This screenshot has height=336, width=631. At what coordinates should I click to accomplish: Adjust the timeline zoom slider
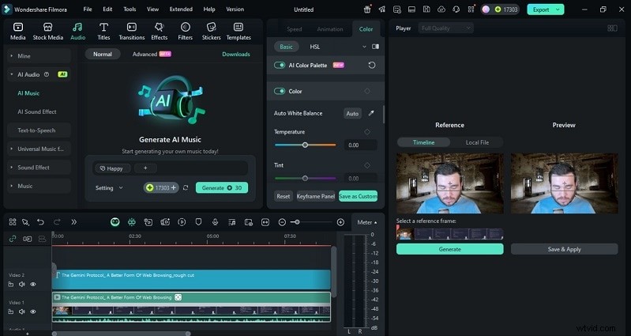[312, 222]
